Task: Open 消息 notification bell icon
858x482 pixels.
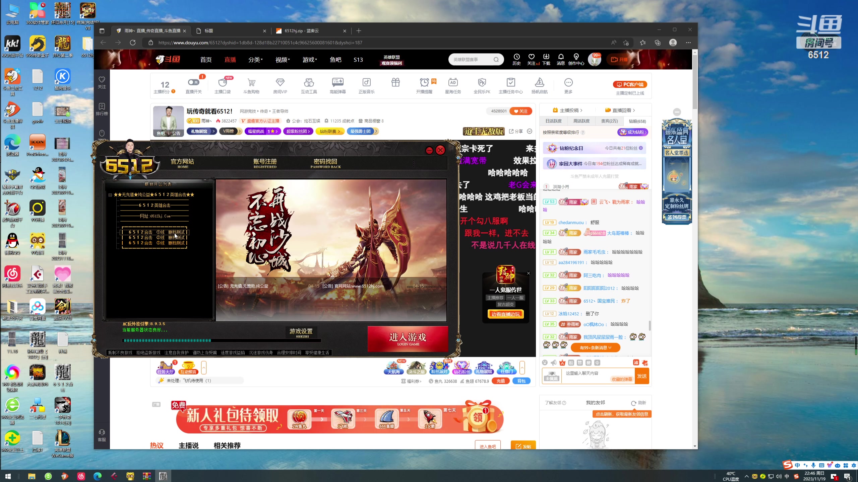Action: pyautogui.click(x=561, y=57)
